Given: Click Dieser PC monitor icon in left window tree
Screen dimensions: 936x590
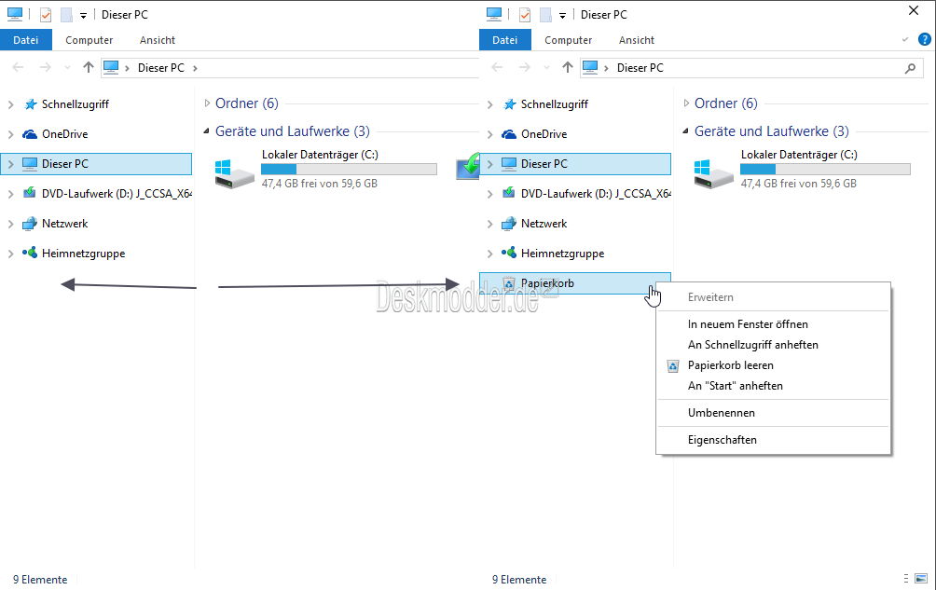Looking at the screenshot, I should click(30, 164).
